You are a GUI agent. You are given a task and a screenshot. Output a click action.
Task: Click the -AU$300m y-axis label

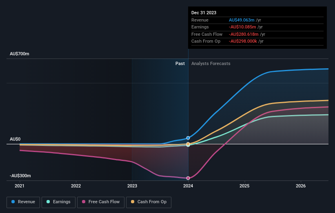(x=20, y=176)
